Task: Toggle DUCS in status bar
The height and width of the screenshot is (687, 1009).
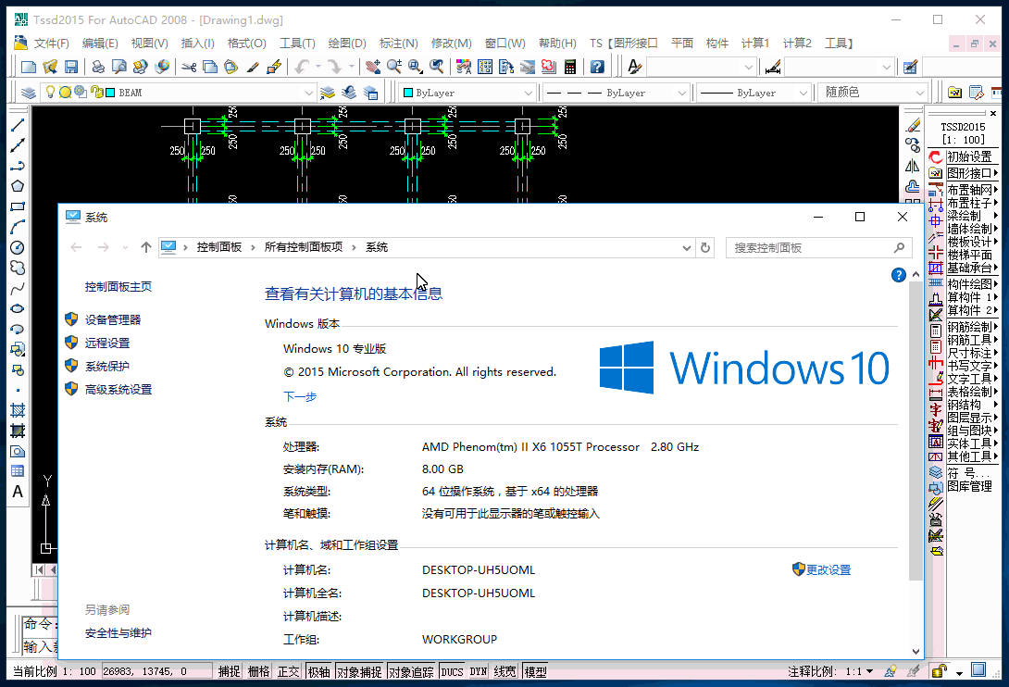Action: coord(452,671)
